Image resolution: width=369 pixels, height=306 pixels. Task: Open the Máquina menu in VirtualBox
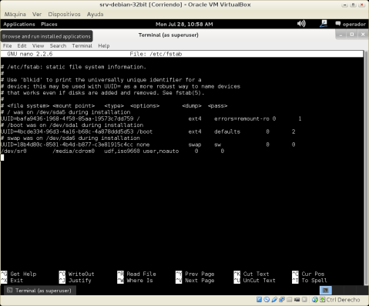pos(15,14)
